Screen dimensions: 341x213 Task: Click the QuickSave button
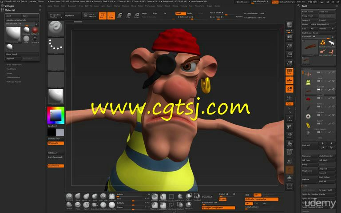pyautogui.click(x=242, y=2)
